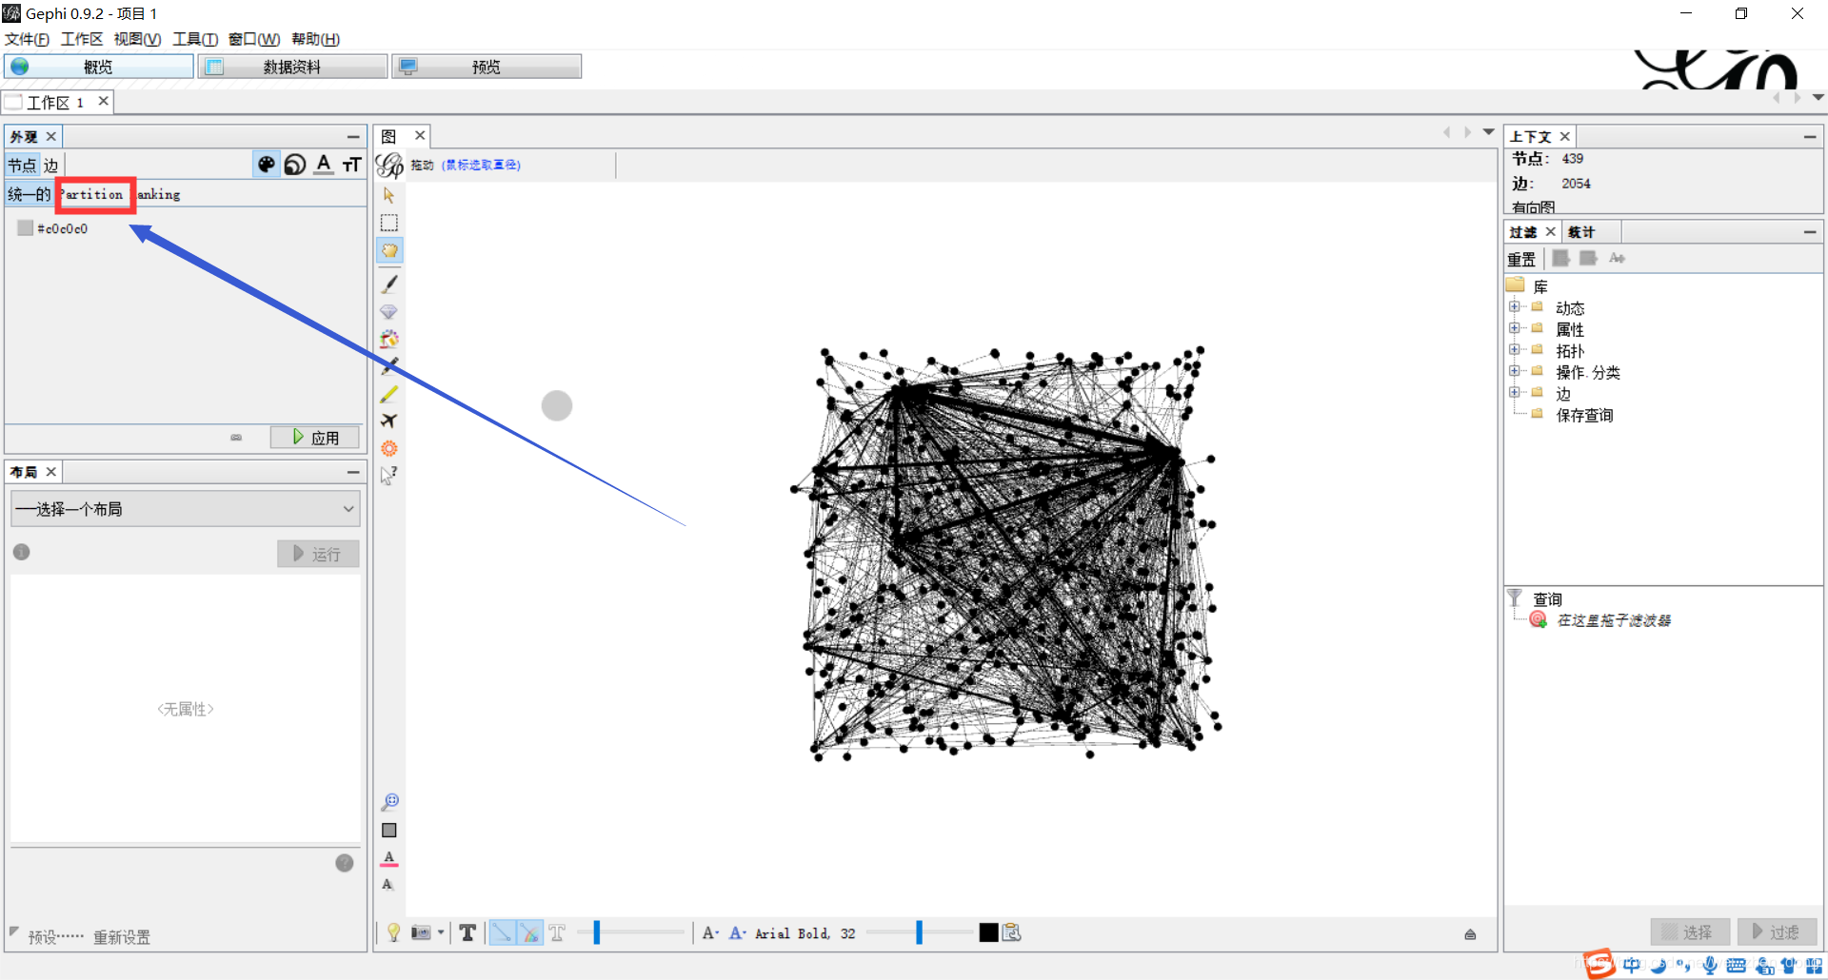Switch appearance to 边 edges
The height and width of the screenshot is (980, 1828).
51,165
